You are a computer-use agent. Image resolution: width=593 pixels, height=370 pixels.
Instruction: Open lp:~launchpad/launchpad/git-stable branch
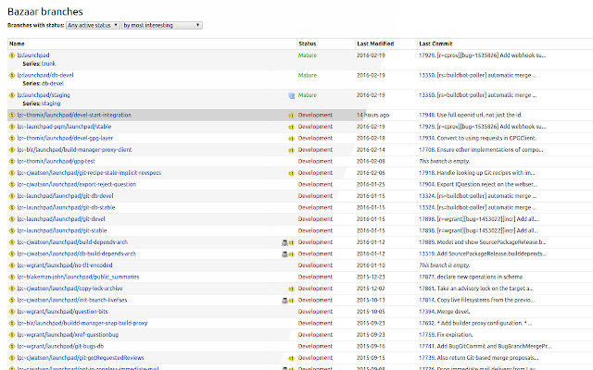click(62, 230)
